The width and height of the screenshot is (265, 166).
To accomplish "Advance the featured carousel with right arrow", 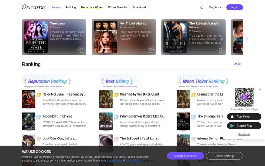I will click(247, 39).
